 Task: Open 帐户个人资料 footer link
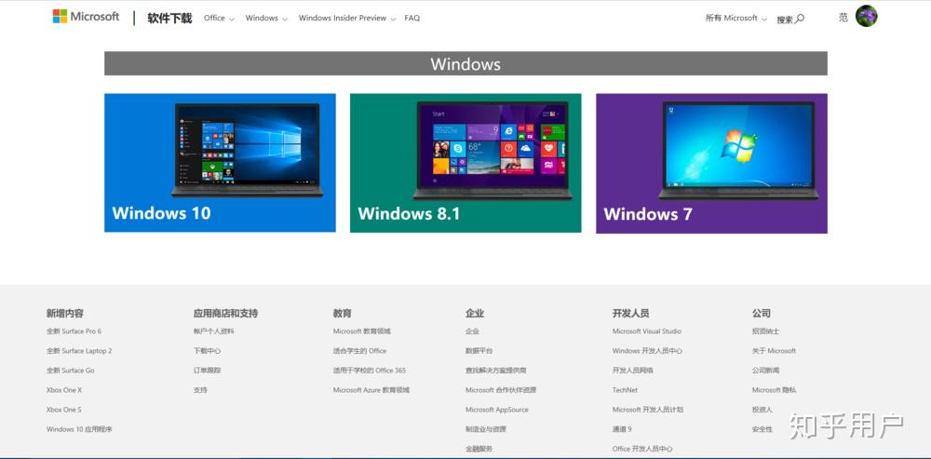[214, 331]
